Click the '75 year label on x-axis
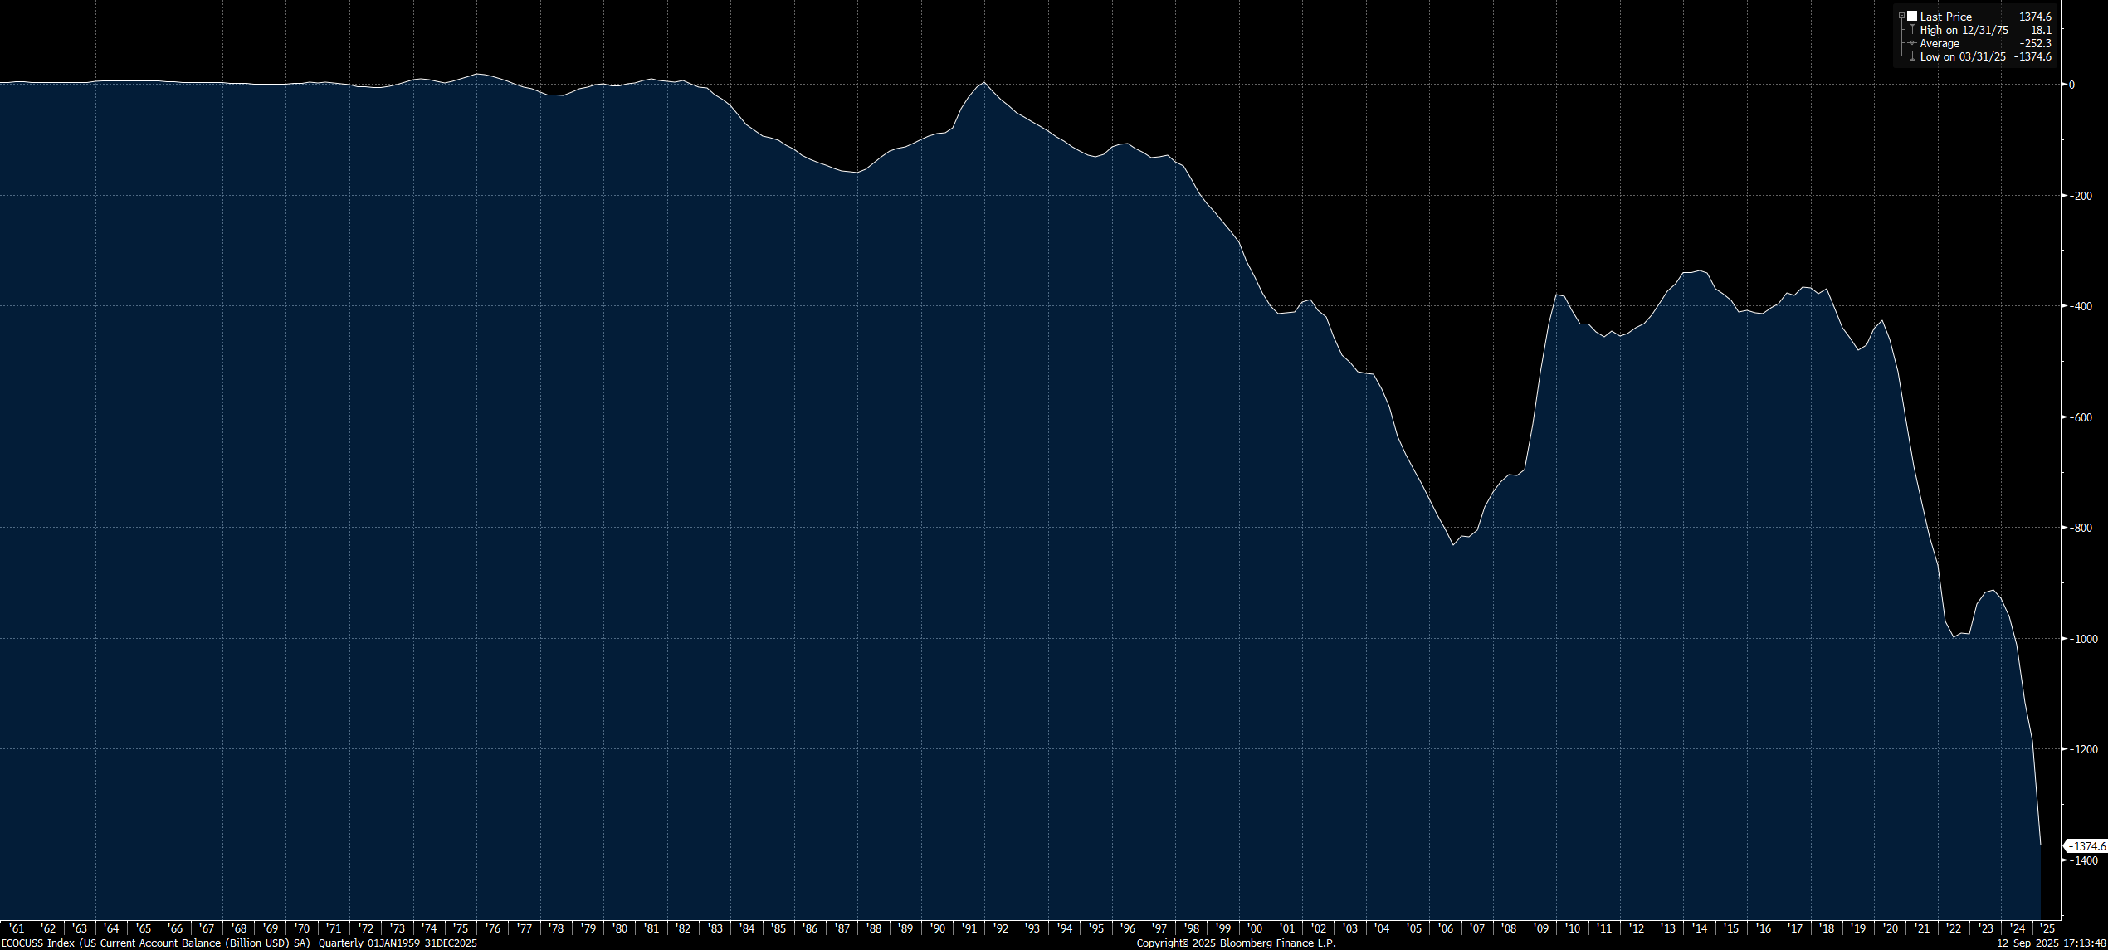The image size is (2108, 950). [461, 928]
